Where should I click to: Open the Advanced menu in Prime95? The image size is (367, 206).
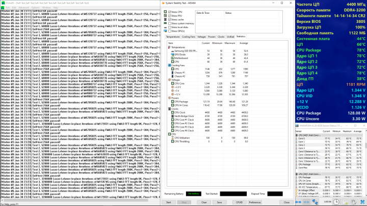pos(23,8)
